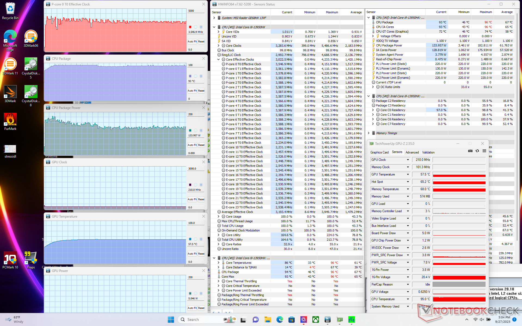
Task: Expand the Core VIDs row
Action: [219, 32]
